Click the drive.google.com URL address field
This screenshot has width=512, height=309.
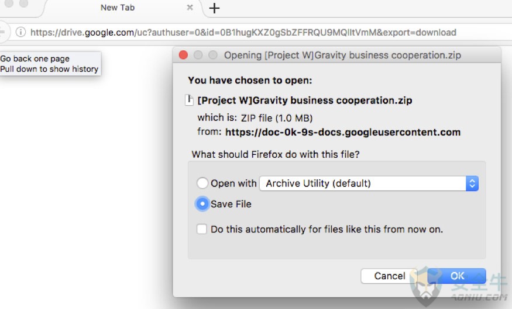pyautogui.click(x=243, y=32)
